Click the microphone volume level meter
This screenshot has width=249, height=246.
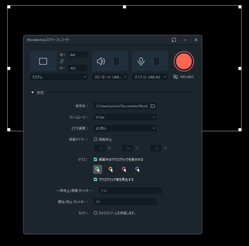(x=157, y=61)
